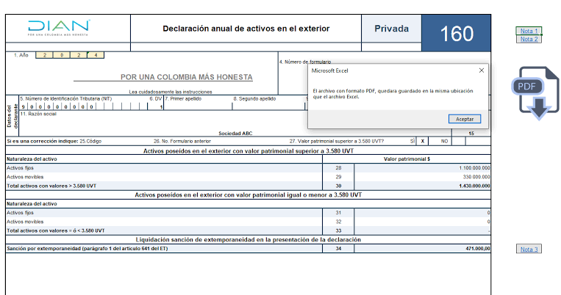
Task: Click row number 33 cell
Action: [338, 230]
